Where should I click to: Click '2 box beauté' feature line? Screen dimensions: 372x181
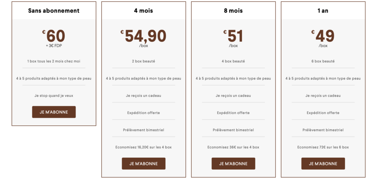point(143,61)
